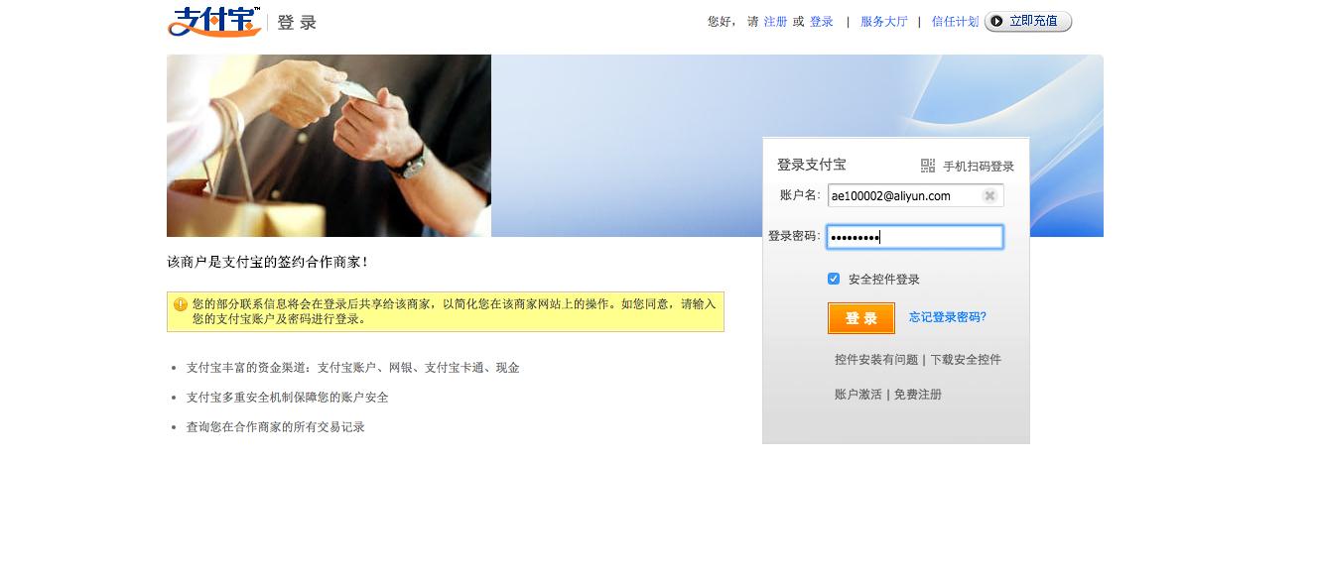Click the 注册 link in the header
The height and width of the screenshot is (578, 1317).
[775, 21]
